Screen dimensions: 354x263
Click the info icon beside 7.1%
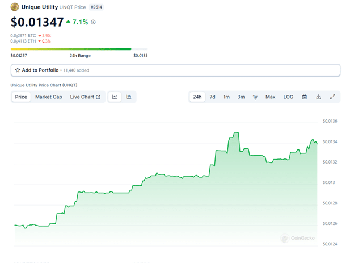[x=94, y=22]
